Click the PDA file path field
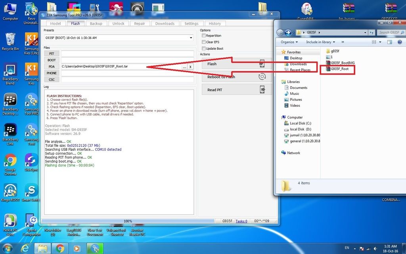The height and width of the screenshot is (254, 406). tap(121, 67)
